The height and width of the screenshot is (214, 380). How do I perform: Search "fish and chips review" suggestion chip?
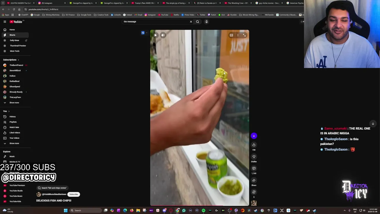(52, 188)
